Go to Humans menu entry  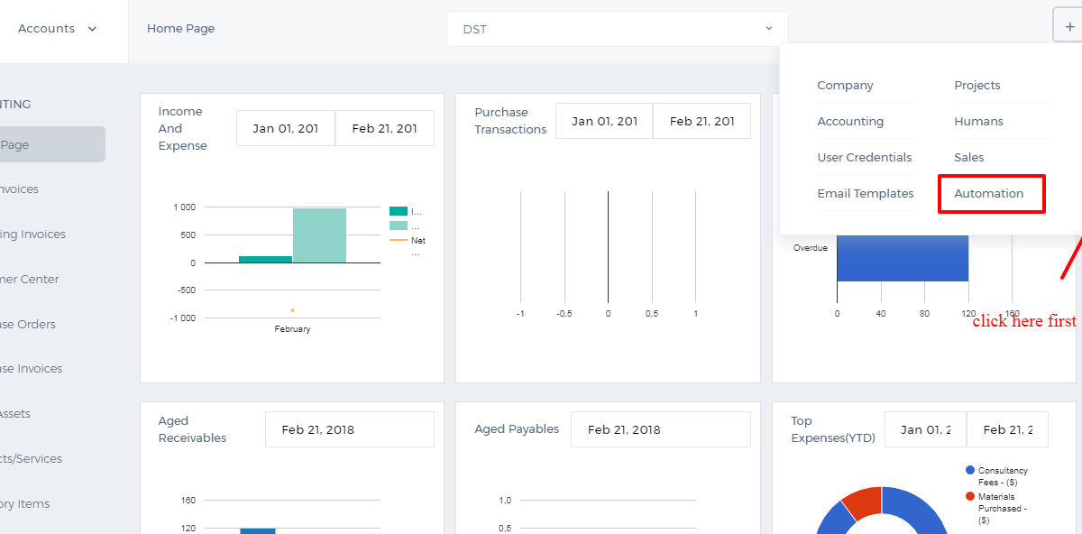(978, 122)
